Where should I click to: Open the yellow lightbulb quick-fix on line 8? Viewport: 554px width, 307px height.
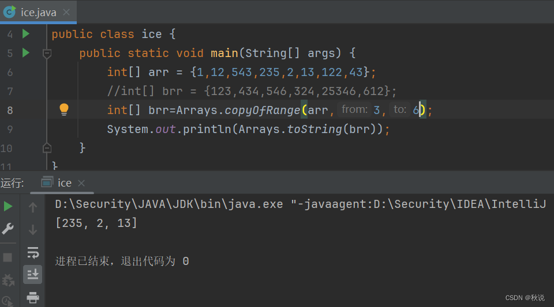(x=64, y=109)
